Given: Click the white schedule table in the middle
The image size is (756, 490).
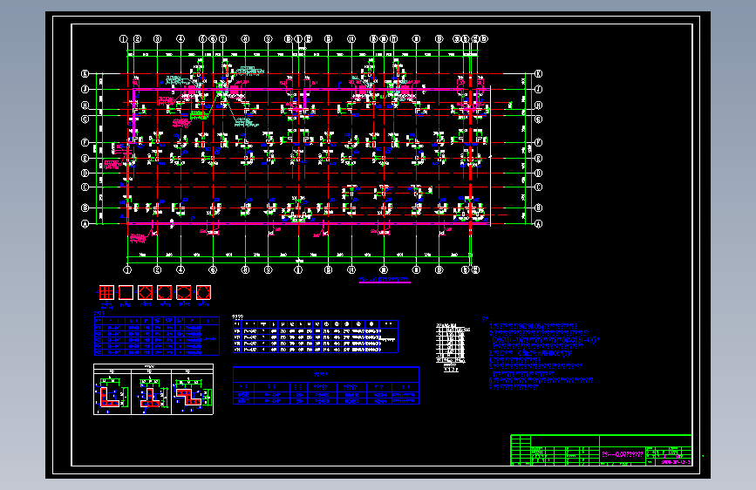Looking at the screenshot, I should click(x=316, y=337).
